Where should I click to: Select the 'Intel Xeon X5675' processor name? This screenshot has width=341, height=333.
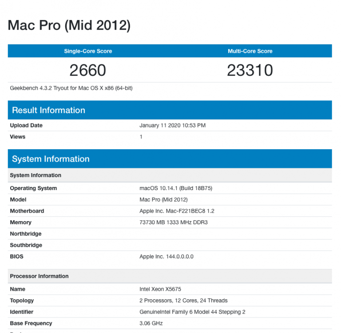point(160,289)
